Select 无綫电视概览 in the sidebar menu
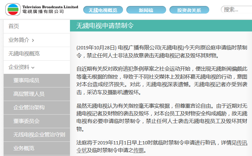 tap(37, 54)
